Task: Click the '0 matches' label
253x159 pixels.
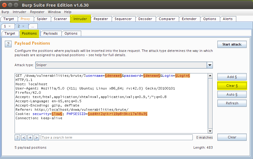Action: [x=204, y=137]
